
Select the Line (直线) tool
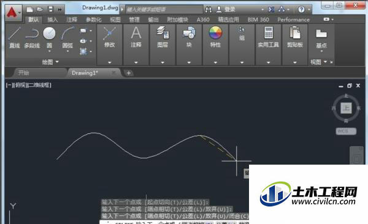point(15,37)
